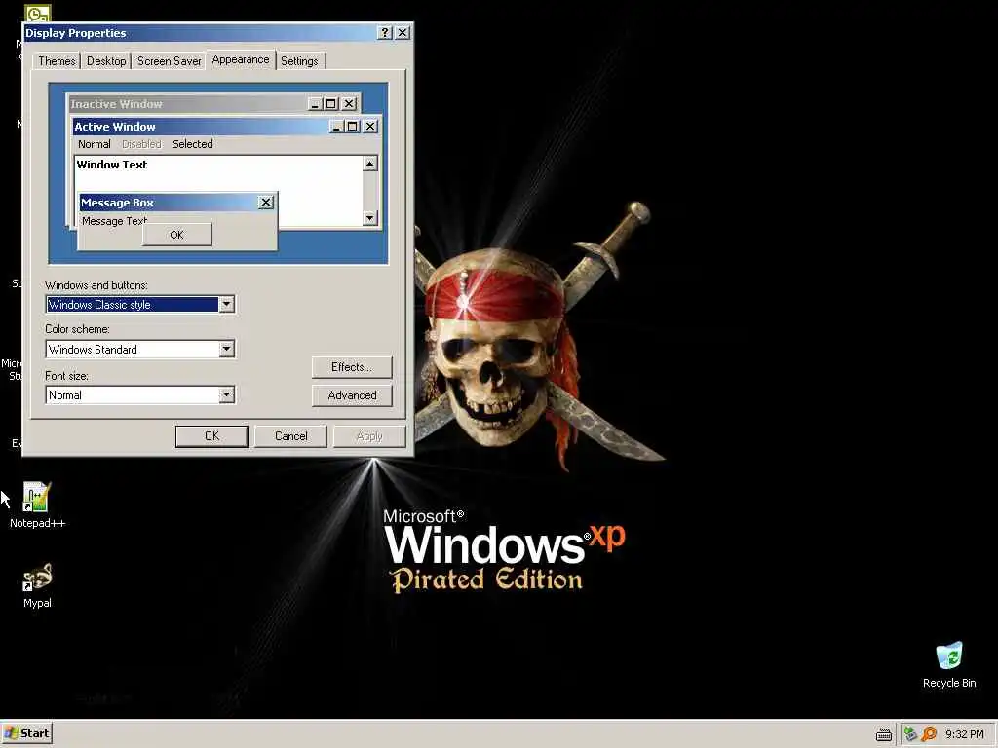Close the Display Properties dialog
Image resolution: width=998 pixels, height=748 pixels.
coord(403,33)
